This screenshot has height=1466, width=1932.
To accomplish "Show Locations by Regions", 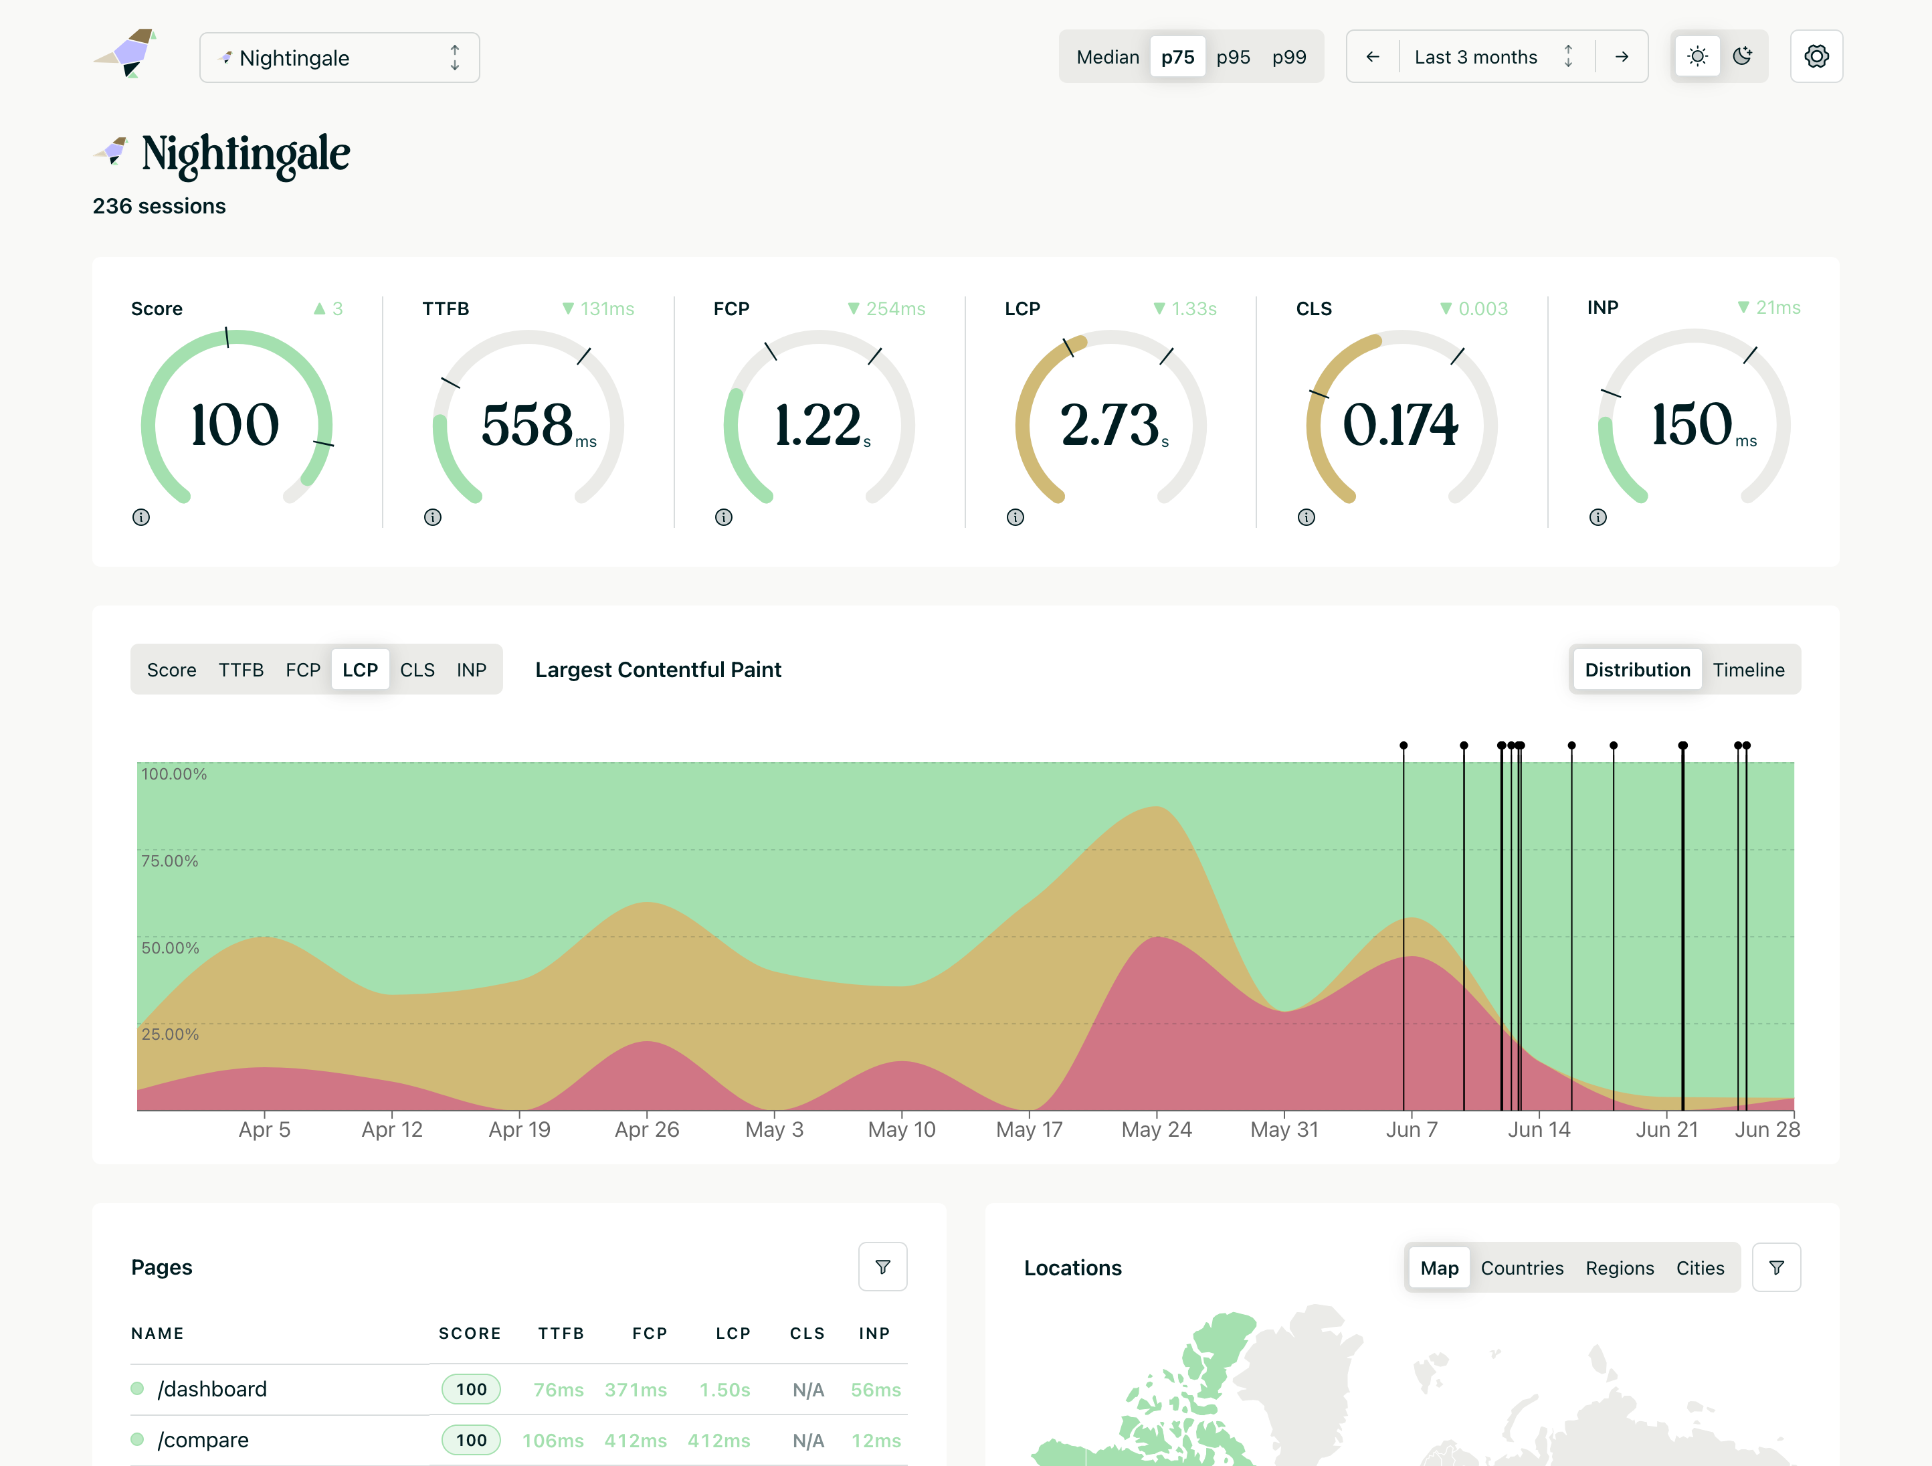I will (x=1620, y=1268).
